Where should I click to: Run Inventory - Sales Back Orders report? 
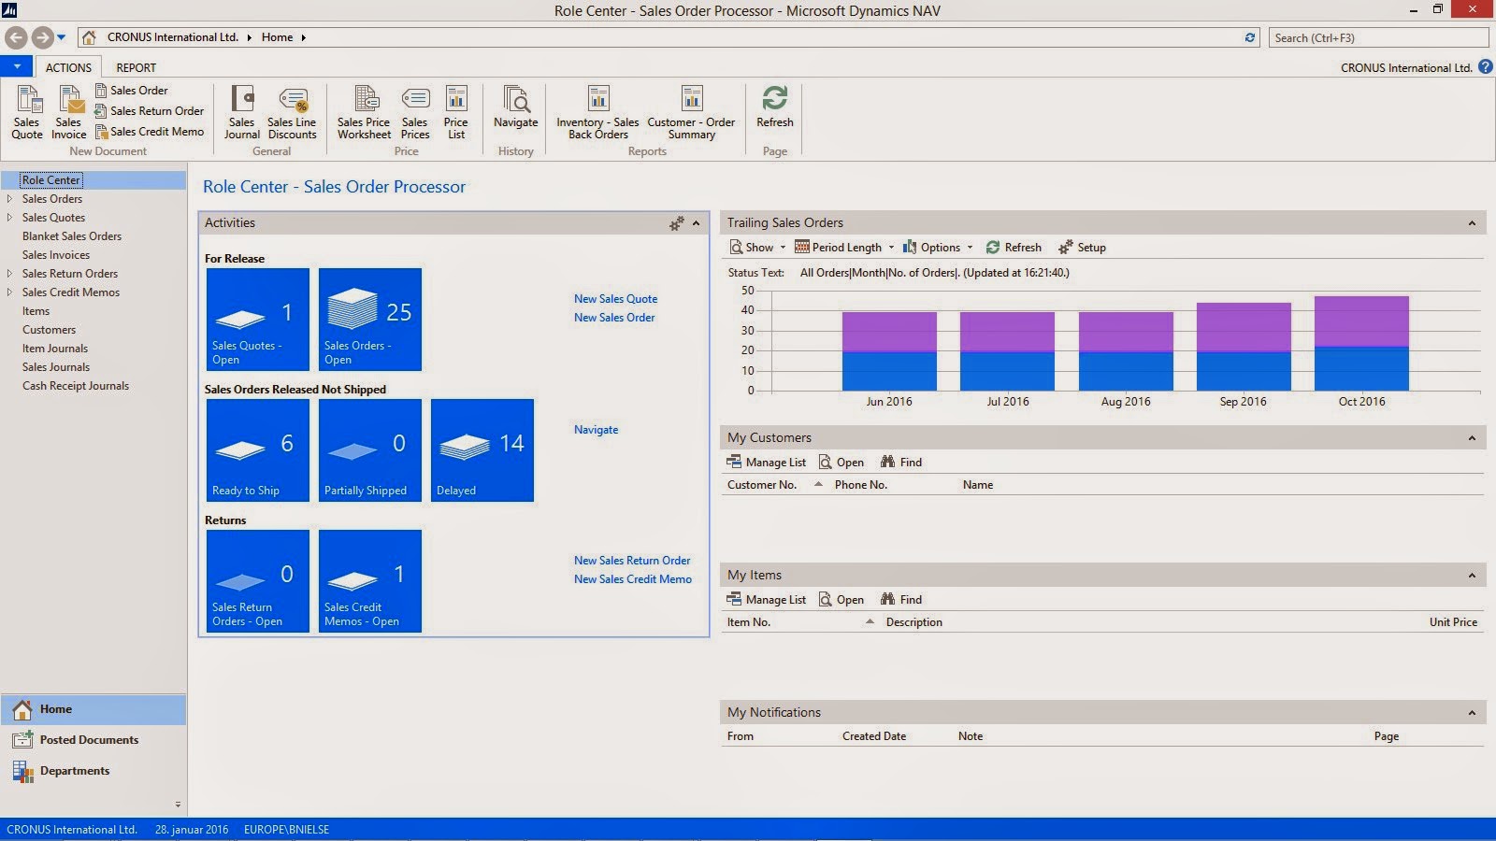click(598, 112)
